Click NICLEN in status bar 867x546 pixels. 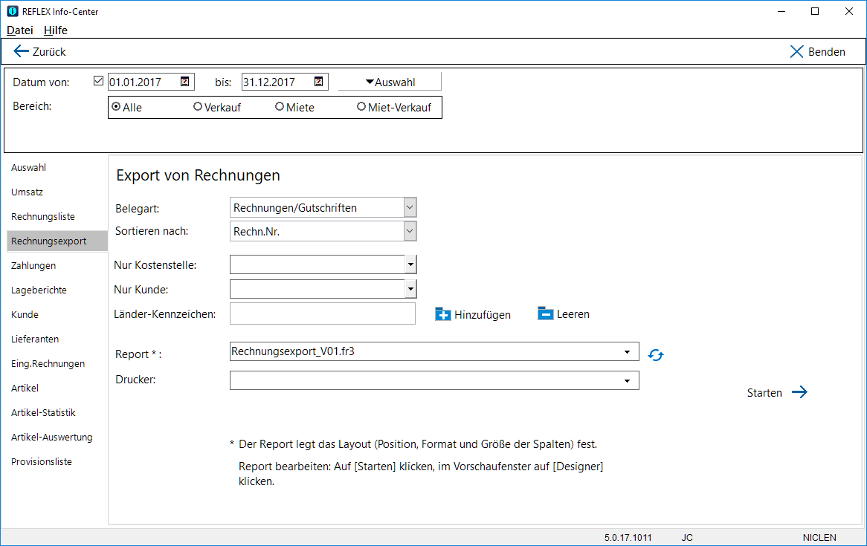(x=819, y=538)
